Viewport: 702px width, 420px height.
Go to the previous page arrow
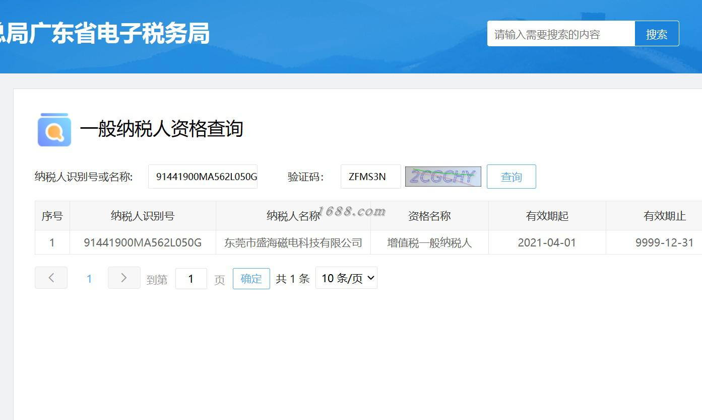[51, 278]
